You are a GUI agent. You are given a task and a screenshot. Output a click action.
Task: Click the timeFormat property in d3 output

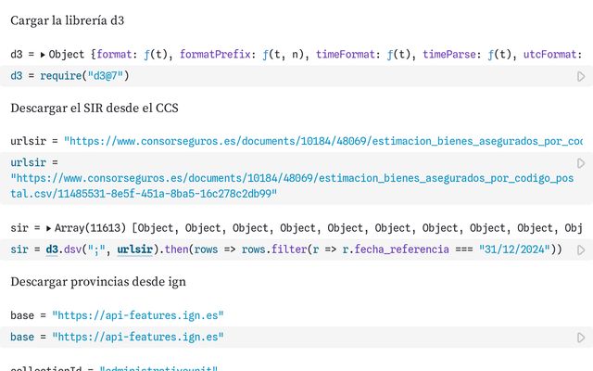point(343,55)
